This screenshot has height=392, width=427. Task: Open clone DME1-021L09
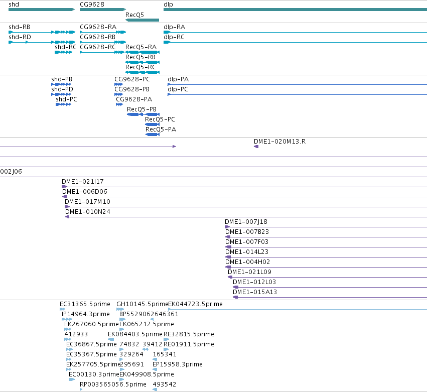pyautogui.click(x=327, y=278)
